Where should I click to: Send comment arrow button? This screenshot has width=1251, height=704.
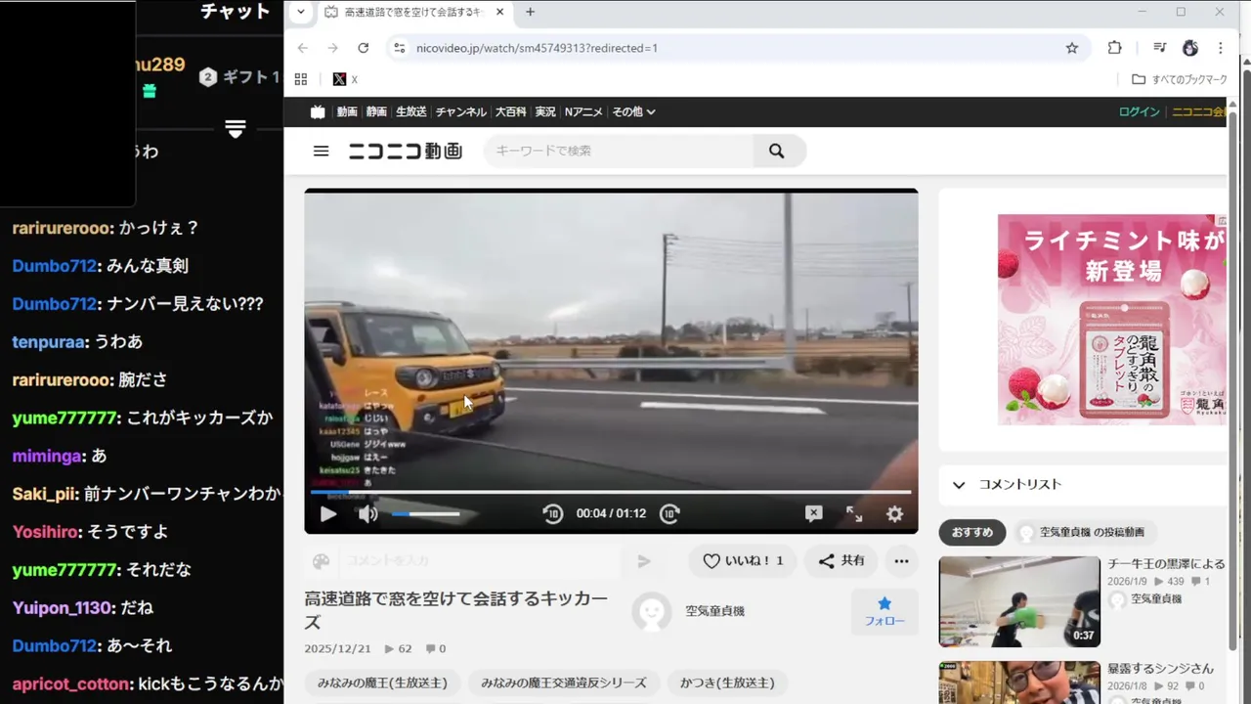click(x=644, y=560)
